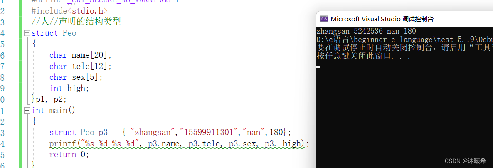Place cursor at char sex[5] declaration
Viewport: 493px width, 168px height.
click(76, 77)
